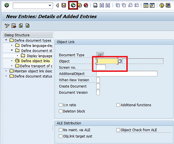Viewport: 174px width, 144px height.
Task: Click the Find binoculars icon
Action: point(102,5)
